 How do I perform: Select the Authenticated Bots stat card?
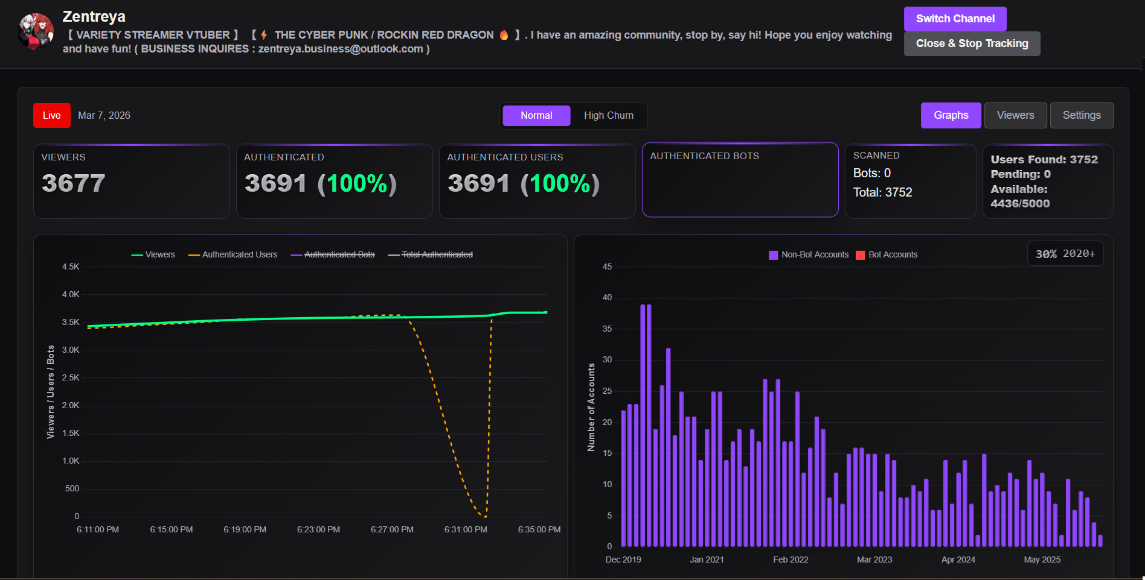click(x=740, y=180)
